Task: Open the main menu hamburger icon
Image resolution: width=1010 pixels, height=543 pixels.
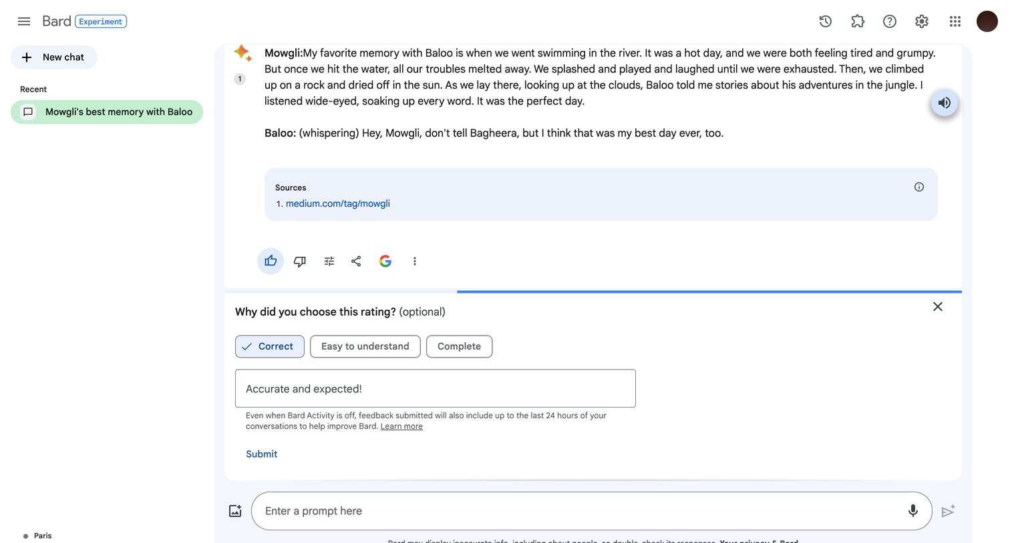Action: [x=24, y=21]
